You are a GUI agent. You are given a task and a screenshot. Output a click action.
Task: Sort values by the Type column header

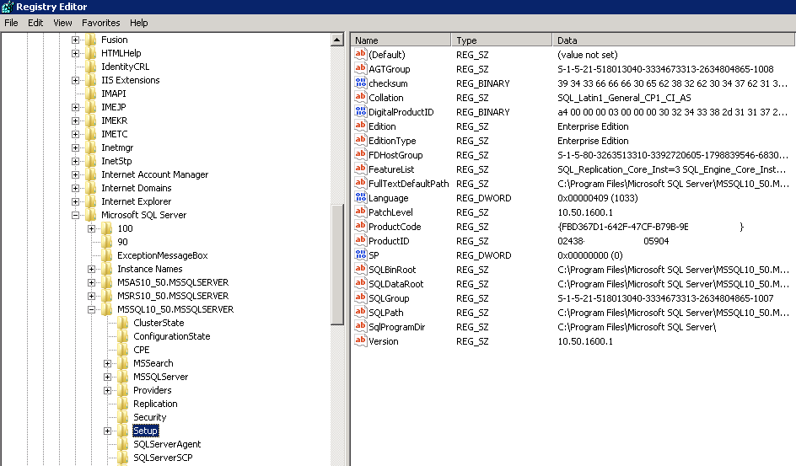502,40
